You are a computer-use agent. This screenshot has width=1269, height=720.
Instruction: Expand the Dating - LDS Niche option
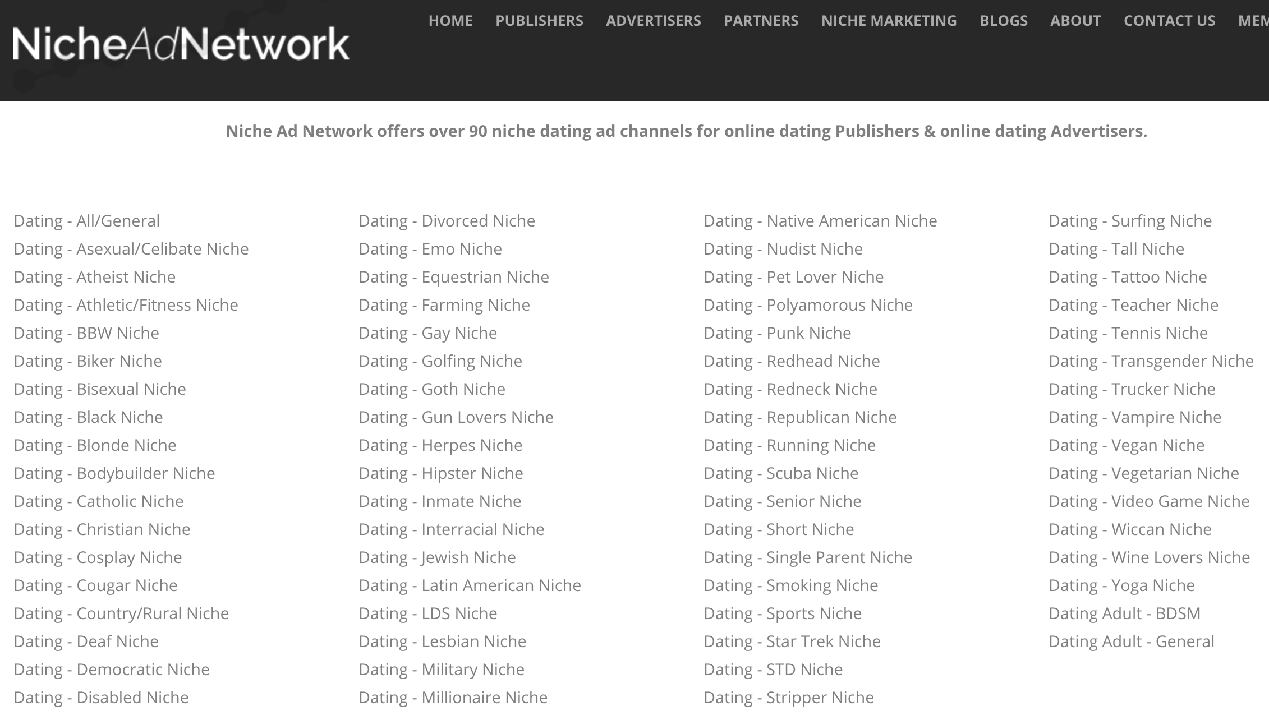(428, 613)
